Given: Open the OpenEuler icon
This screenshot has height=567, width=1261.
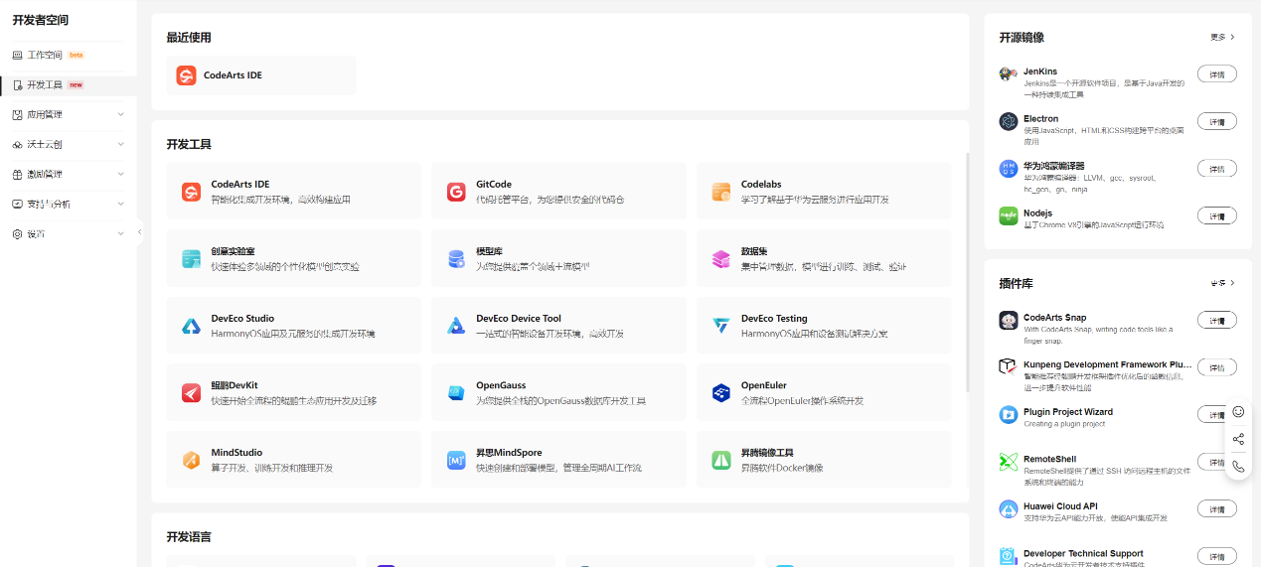Looking at the screenshot, I should click(721, 392).
